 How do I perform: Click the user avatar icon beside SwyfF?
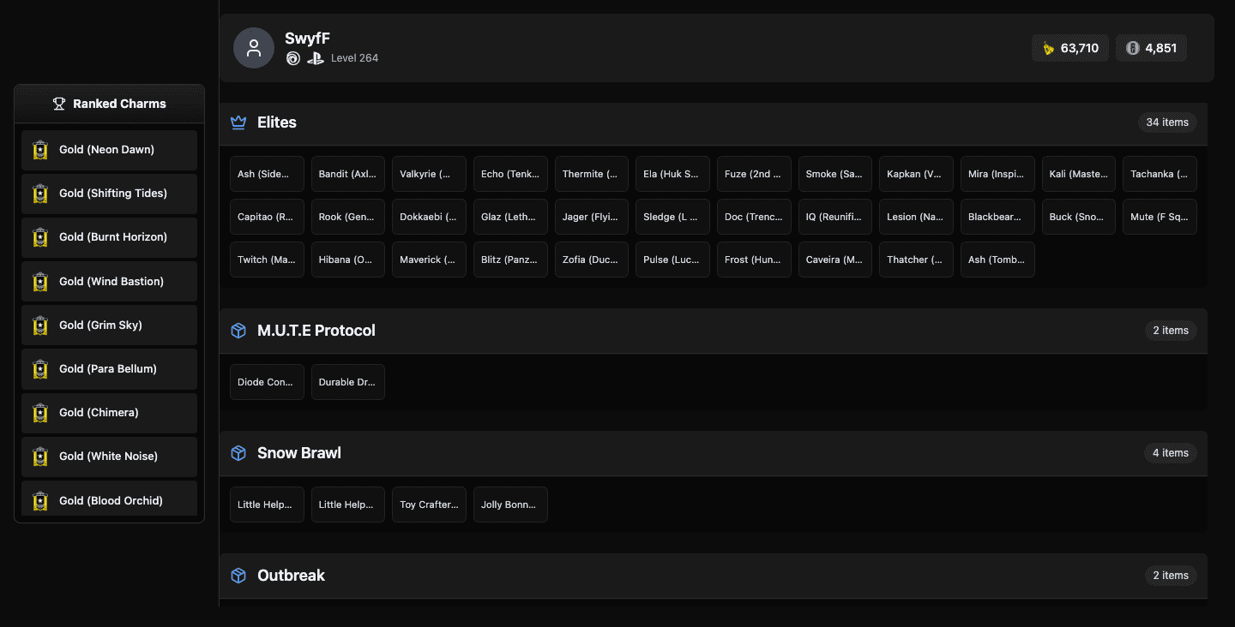pyautogui.click(x=254, y=48)
